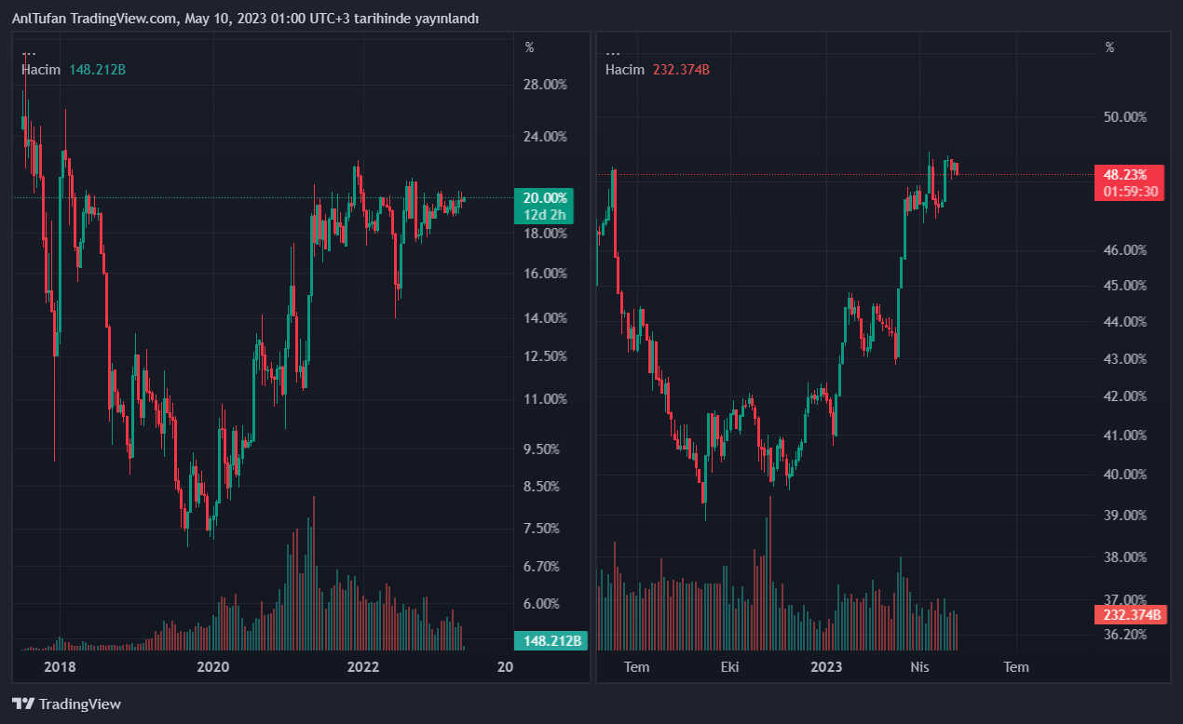
Task: Click the Nis label on right time axis
Action: (x=919, y=666)
